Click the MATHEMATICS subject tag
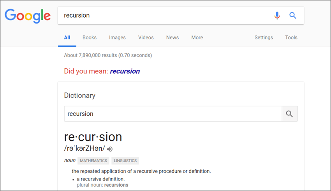The width and height of the screenshot is (331, 191). (x=93, y=161)
